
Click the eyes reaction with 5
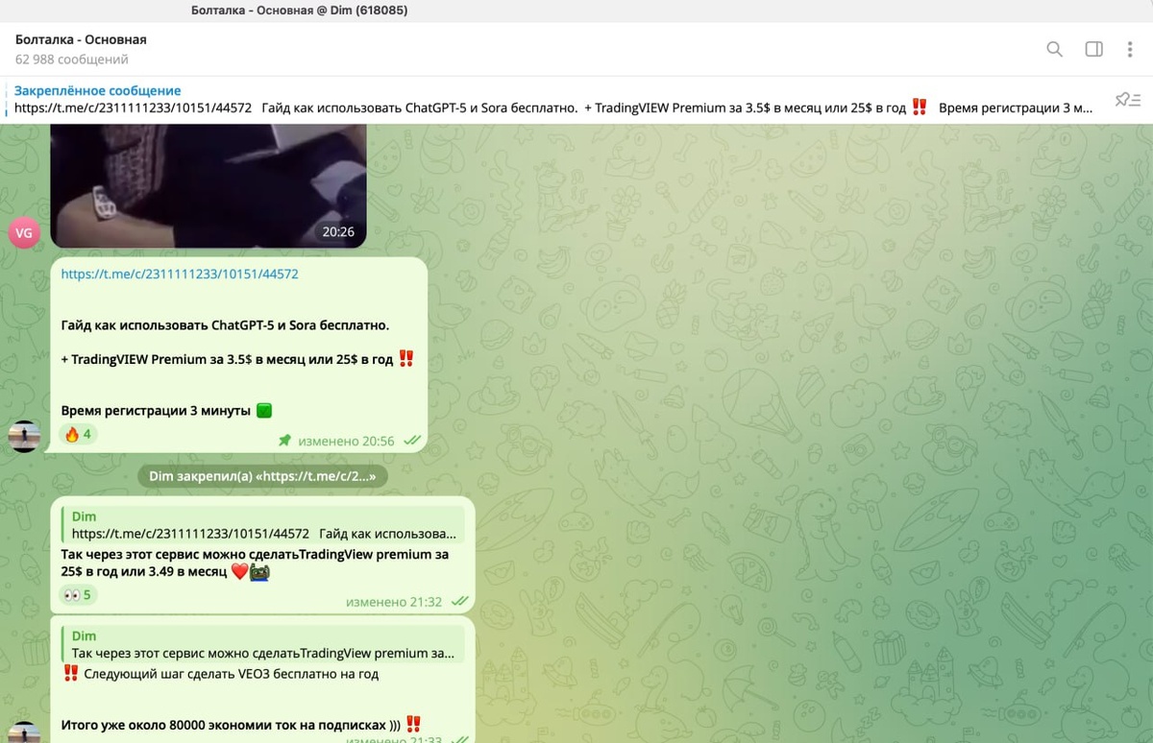(78, 594)
